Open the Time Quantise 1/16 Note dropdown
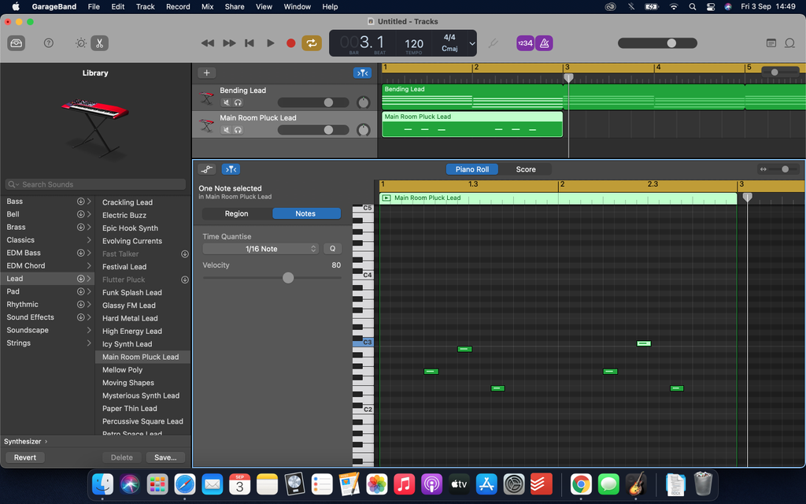The height and width of the screenshot is (504, 806). pyautogui.click(x=261, y=249)
